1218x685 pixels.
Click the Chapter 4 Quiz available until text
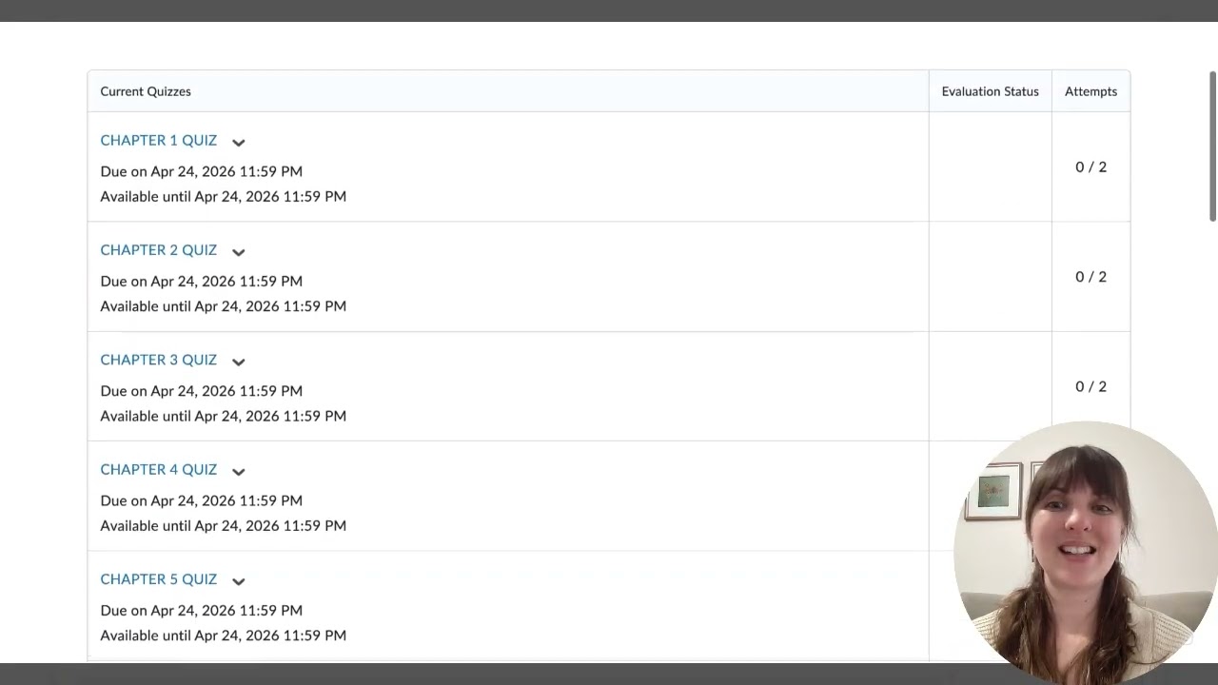[223, 525]
